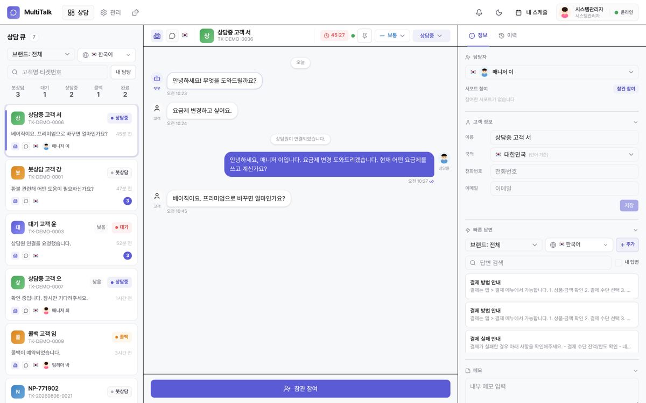Open the 시스템관리자 profile menu

click(x=597, y=12)
